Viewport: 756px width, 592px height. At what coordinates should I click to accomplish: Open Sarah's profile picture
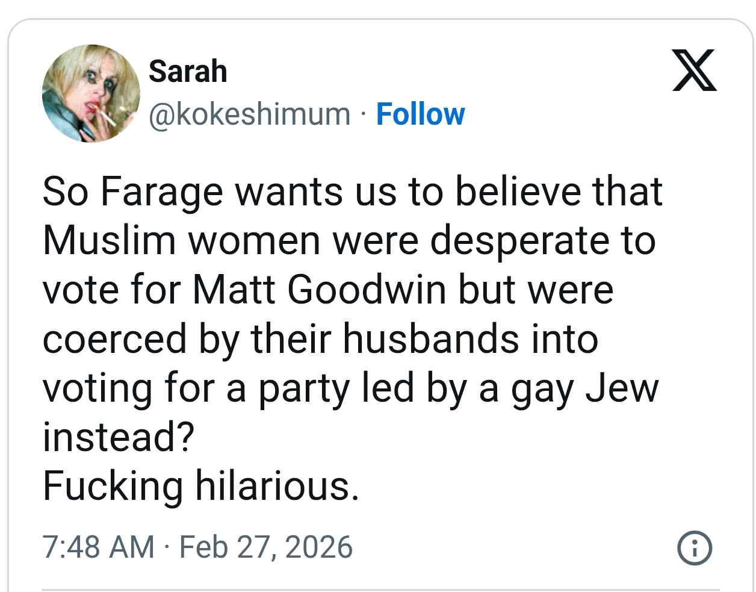pyautogui.click(x=91, y=93)
